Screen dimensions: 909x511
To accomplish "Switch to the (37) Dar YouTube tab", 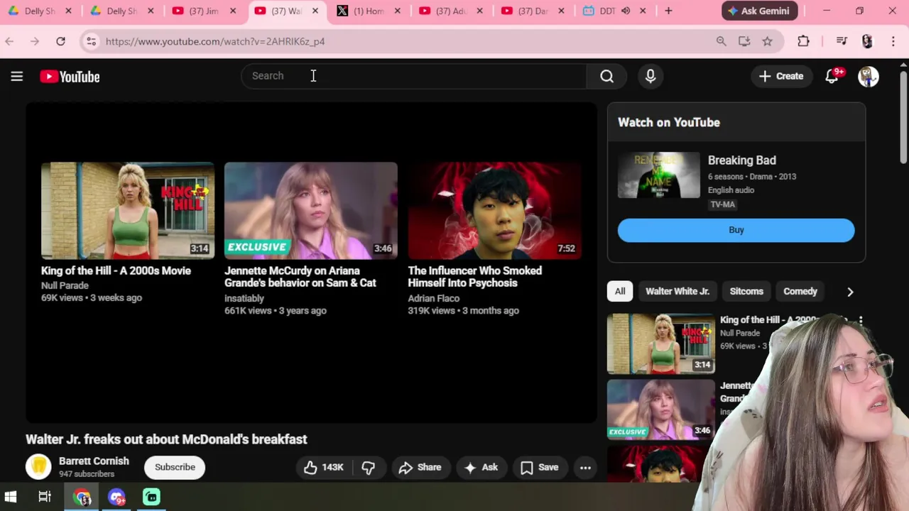I will pyautogui.click(x=534, y=11).
